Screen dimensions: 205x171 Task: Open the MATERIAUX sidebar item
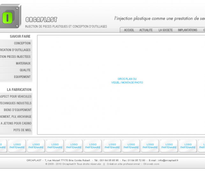pos(23,63)
